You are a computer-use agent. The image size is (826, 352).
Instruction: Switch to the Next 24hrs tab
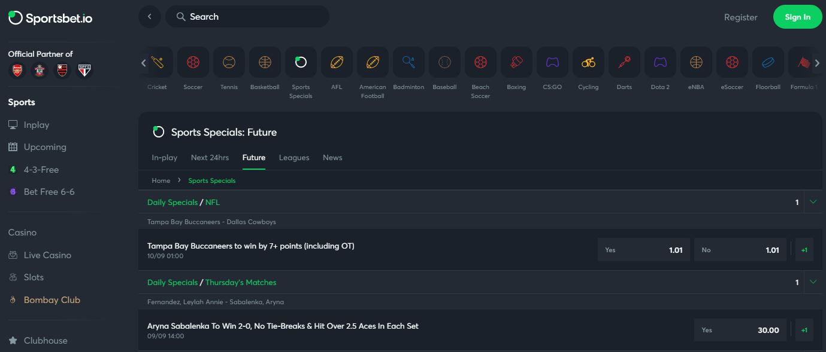[x=210, y=158]
